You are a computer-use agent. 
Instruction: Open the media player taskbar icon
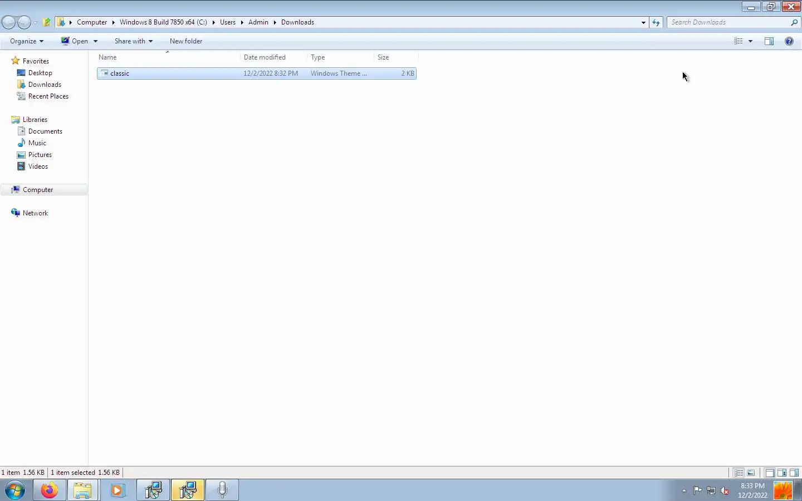click(118, 490)
